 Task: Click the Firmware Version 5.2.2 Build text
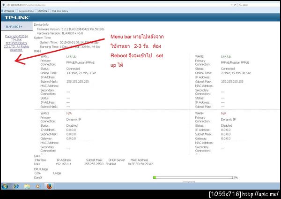click(x=71, y=29)
